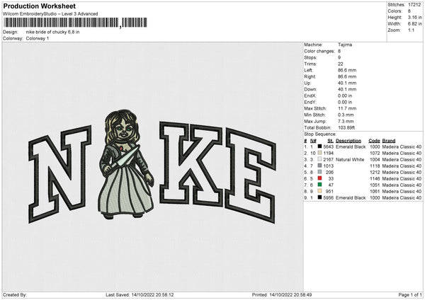Click the 'EndX:' label
The image size is (425, 300).
[310, 96]
